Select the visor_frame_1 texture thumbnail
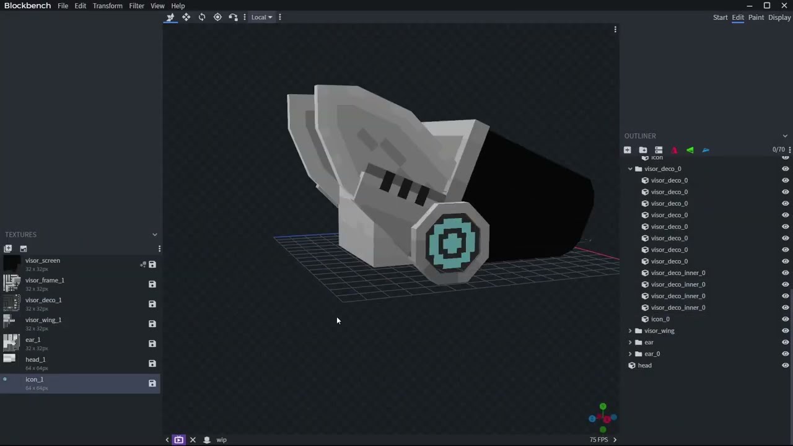The image size is (793, 446). point(12,284)
